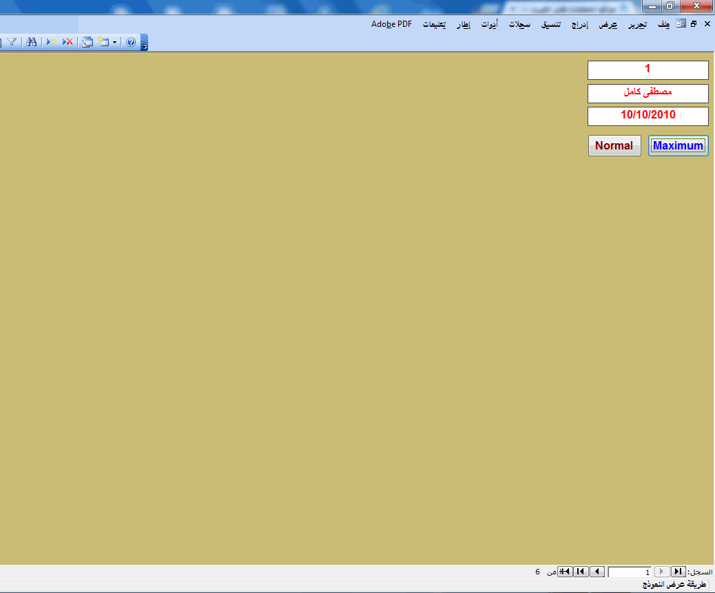The image size is (715, 593).
Task: Click the record number input box
Action: [630, 572]
